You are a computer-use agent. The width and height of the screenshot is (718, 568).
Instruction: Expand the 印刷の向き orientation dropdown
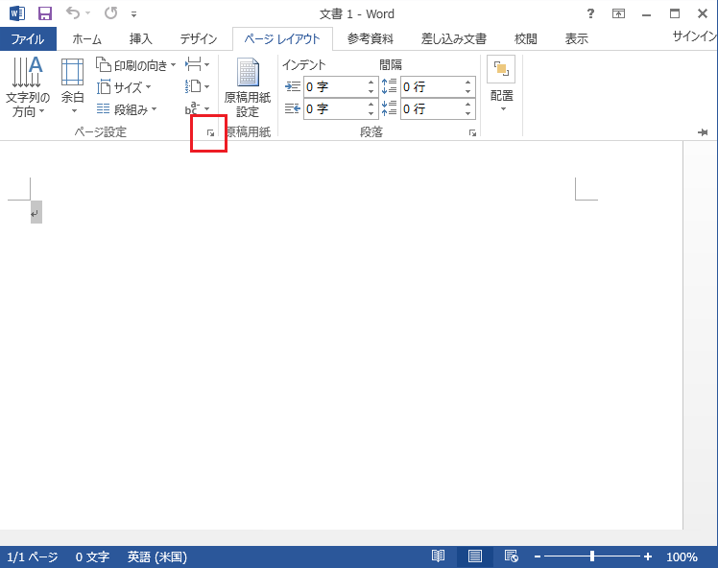pos(136,65)
